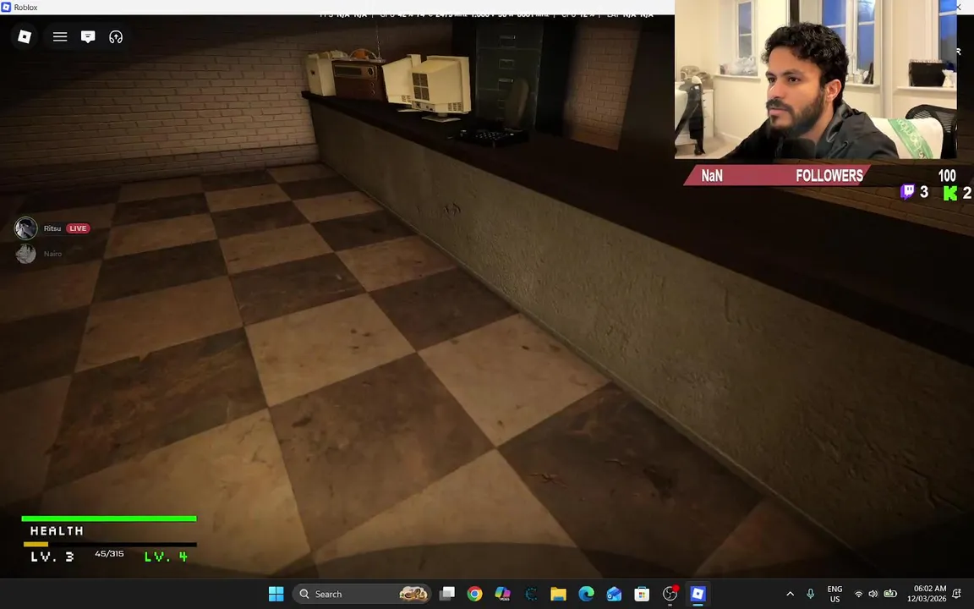Switch to OBS Studio on the taskbar
The image size is (974, 609).
click(670, 594)
